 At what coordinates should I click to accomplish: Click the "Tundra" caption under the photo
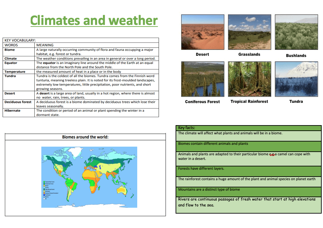pyautogui.click(x=296, y=102)
